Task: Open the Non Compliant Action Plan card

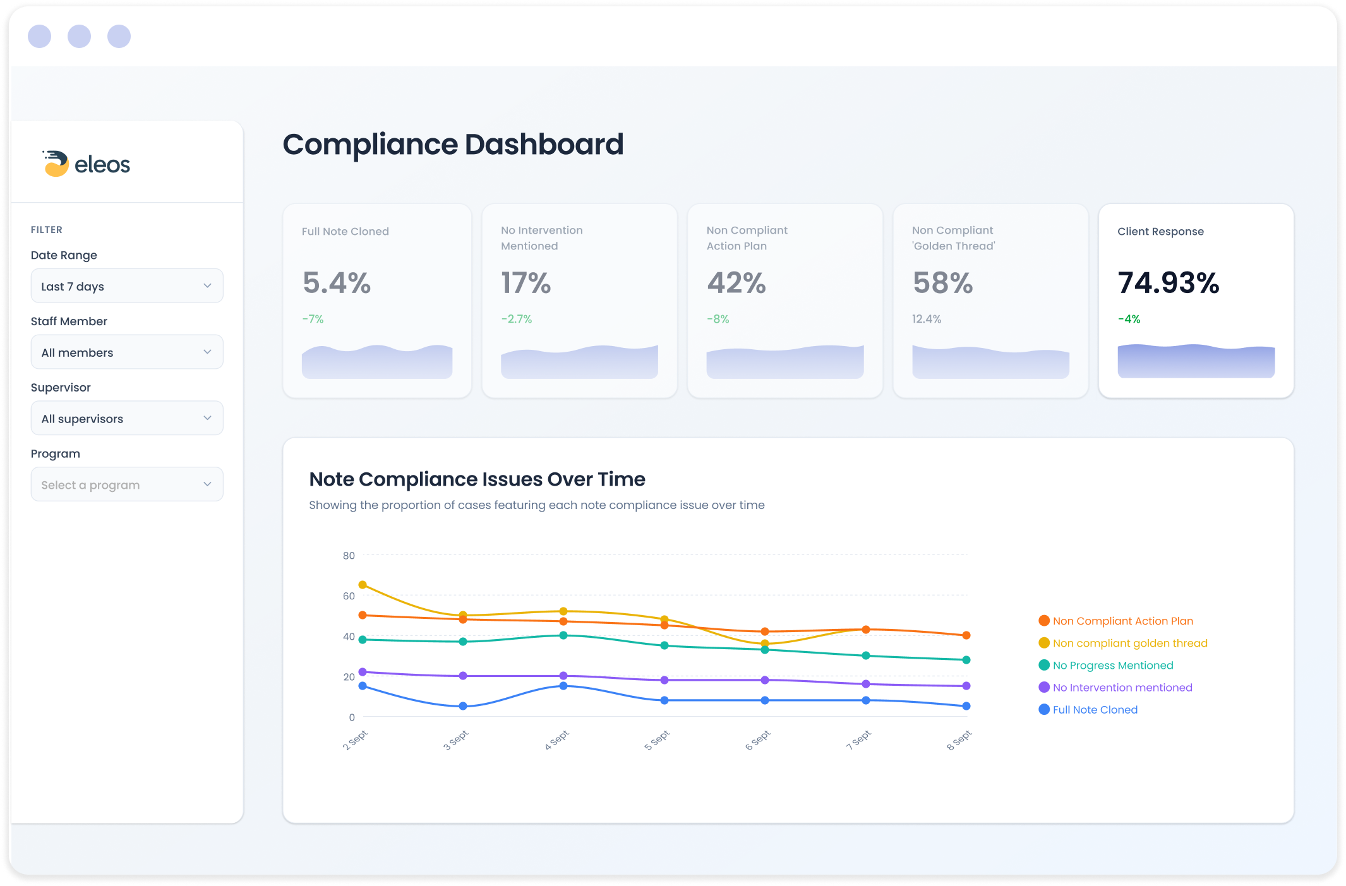Action: (x=784, y=300)
